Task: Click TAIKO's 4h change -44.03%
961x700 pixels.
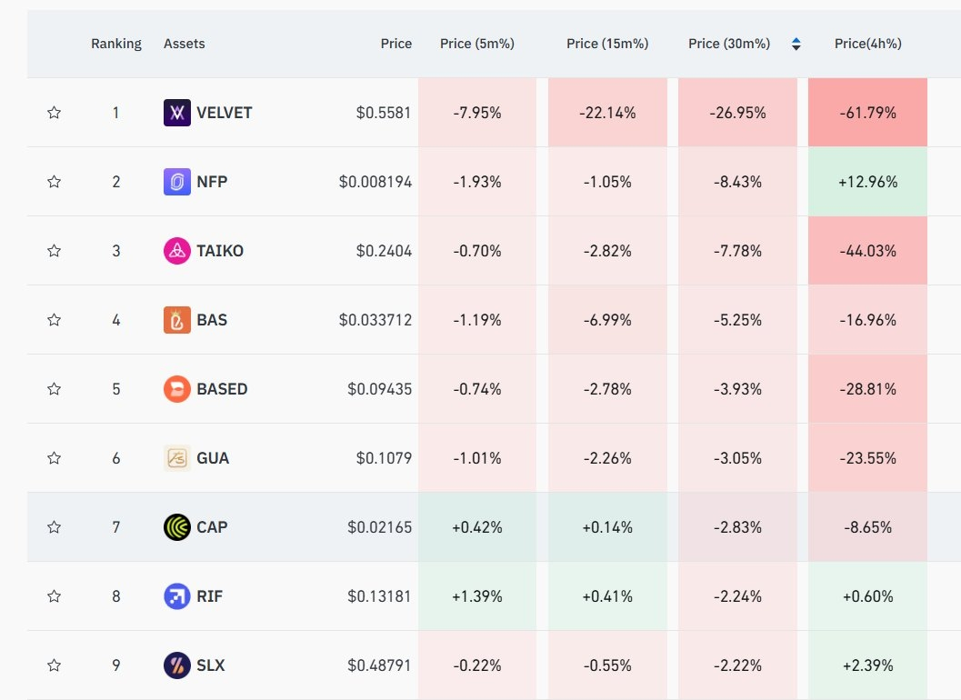Action: (x=868, y=251)
